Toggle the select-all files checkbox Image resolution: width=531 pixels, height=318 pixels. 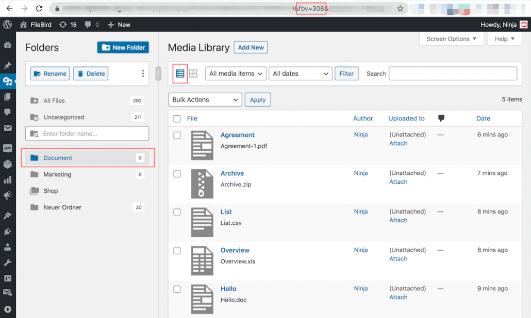click(x=177, y=119)
